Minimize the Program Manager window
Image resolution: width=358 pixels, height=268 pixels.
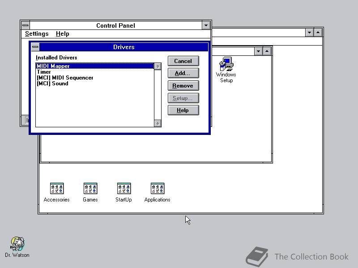[x=309, y=33]
